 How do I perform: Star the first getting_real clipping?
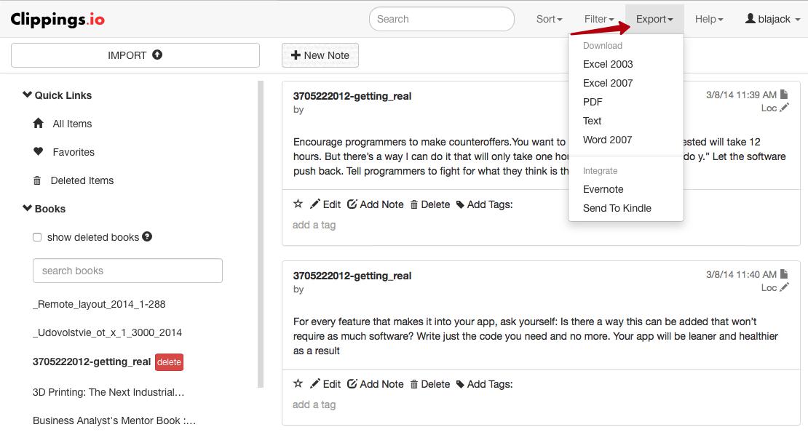[298, 204]
